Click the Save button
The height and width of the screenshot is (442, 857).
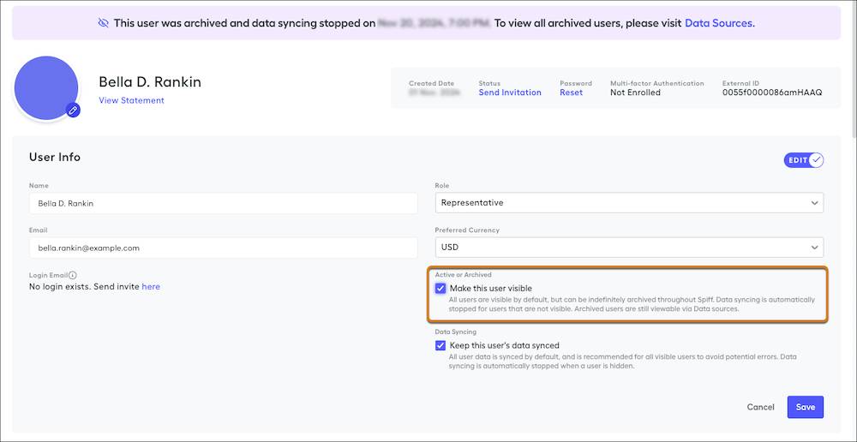click(x=805, y=407)
